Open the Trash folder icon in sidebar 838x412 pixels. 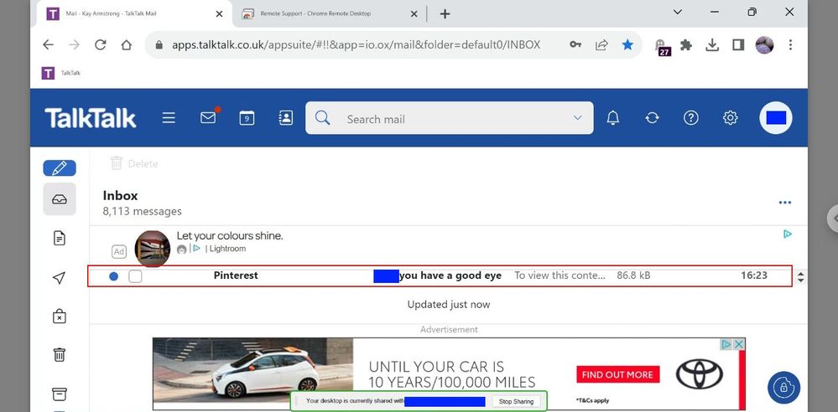coord(60,354)
